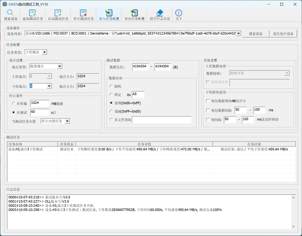Click the log line DLL版本号:V3.5
This screenshot has width=302, height=236.
[x=39, y=202]
